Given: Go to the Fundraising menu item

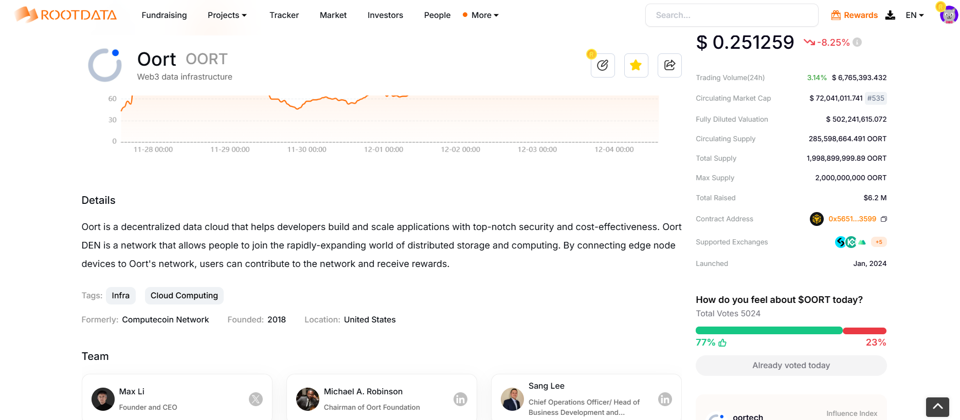Looking at the screenshot, I should 164,15.
